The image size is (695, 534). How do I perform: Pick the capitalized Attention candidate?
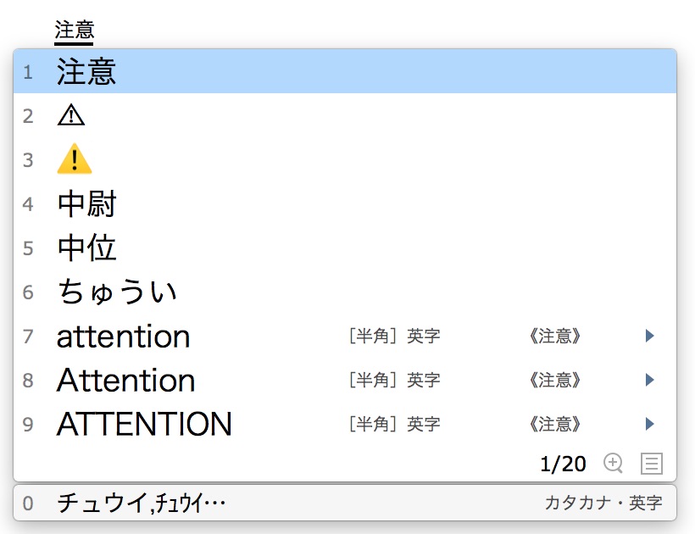tap(126, 381)
